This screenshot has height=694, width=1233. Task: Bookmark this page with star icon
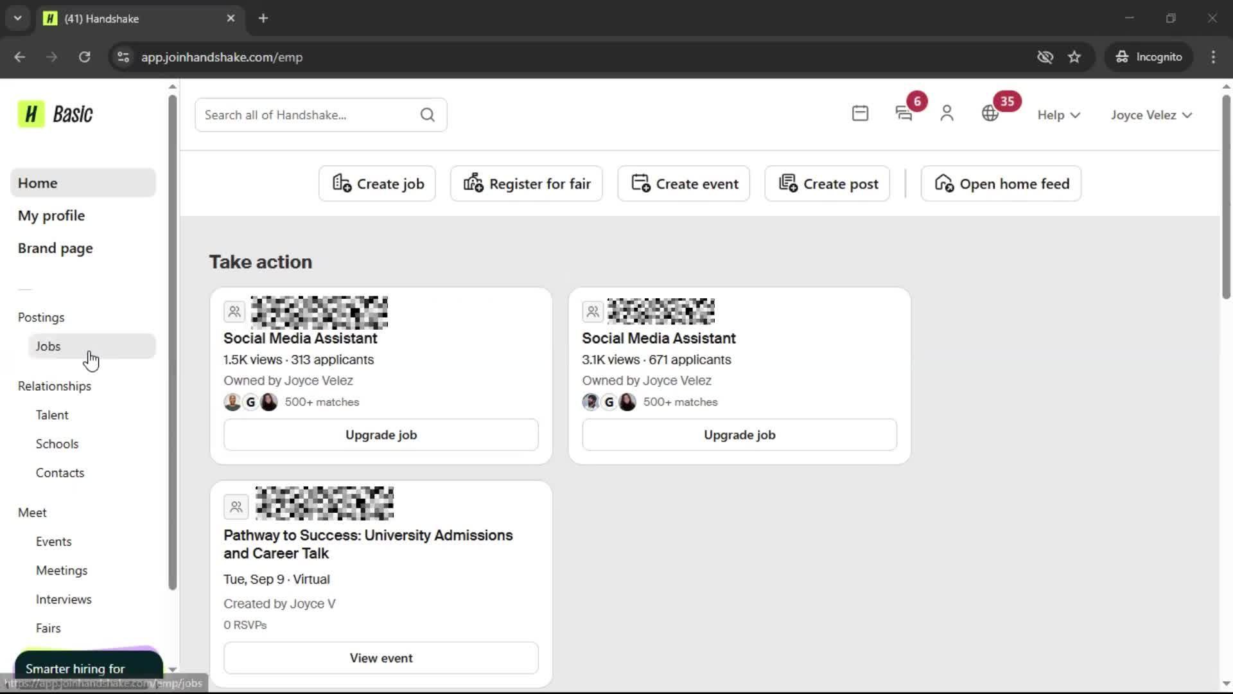tap(1074, 57)
